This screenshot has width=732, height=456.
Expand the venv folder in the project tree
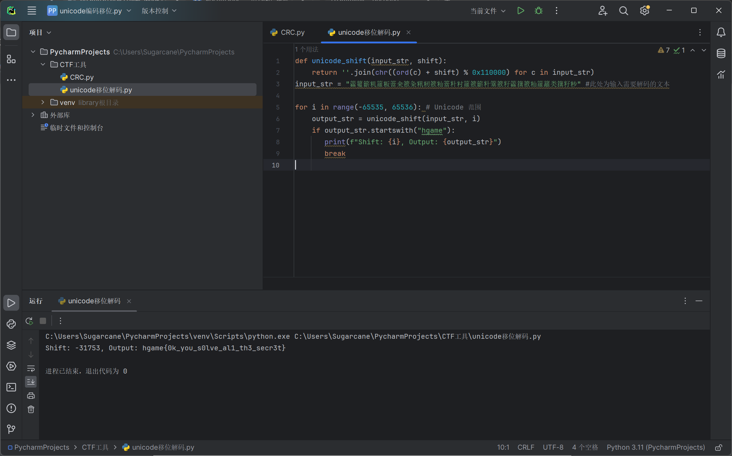(43, 102)
